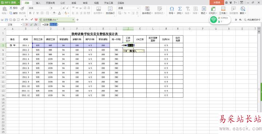262x134 pixels.
Task: Click the Format (格式) icon
Action: (204, 9)
